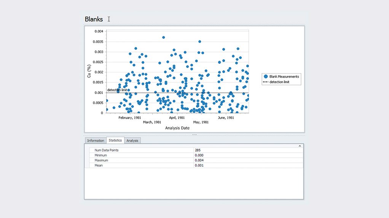Click the Maximum row label
The width and height of the screenshot is (389, 218).
101,160
